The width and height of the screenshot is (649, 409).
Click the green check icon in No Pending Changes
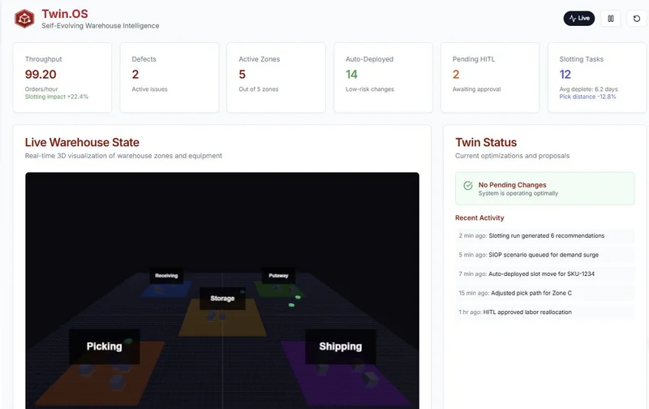click(x=468, y=186)
